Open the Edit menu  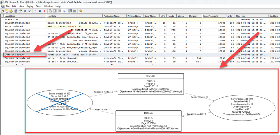[x=14, y=6]
